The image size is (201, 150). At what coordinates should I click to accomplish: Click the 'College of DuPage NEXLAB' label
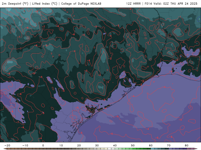tap(81, 3)
